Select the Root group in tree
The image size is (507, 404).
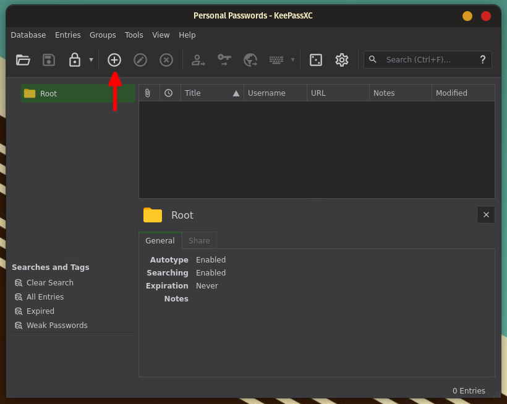click(78, 93)
